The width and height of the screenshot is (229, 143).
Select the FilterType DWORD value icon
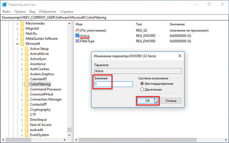coord(77,41)
